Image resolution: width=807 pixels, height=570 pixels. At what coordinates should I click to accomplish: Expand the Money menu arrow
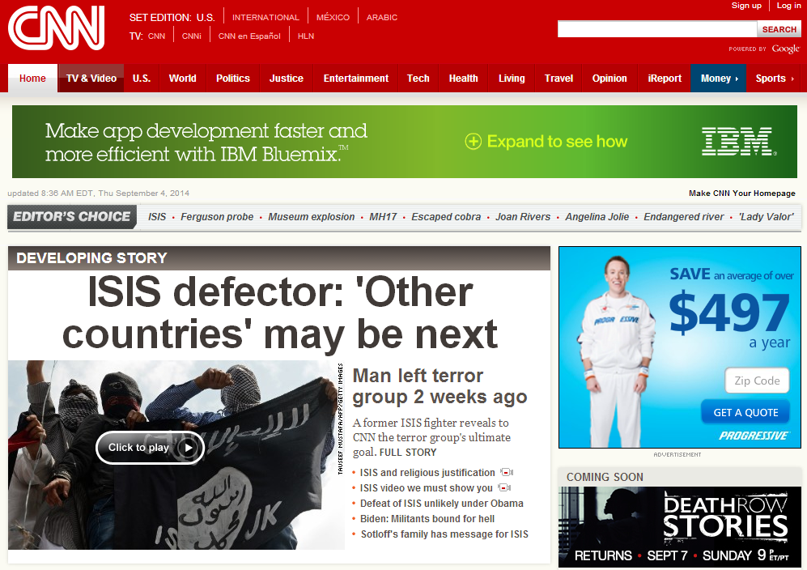[x=737, y=79]
